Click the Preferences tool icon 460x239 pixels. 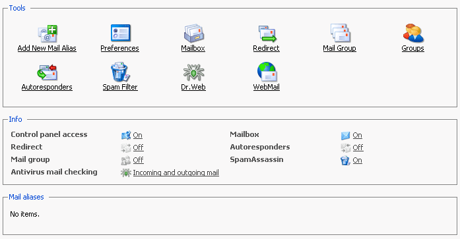click(120, 33)
